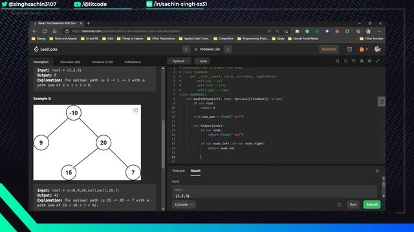The image size is (414, 232).
Task: Enlarge the Example 2 tree image
Action: pos(135,110)
